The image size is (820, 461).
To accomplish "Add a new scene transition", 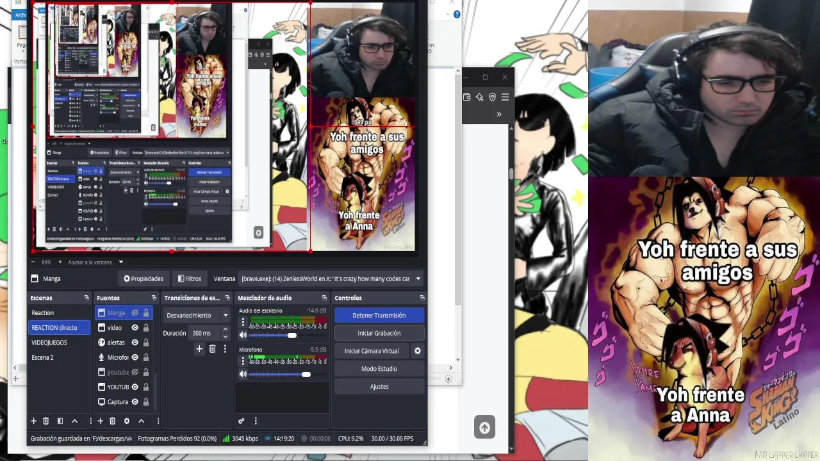I will click(x=199, y=349).
